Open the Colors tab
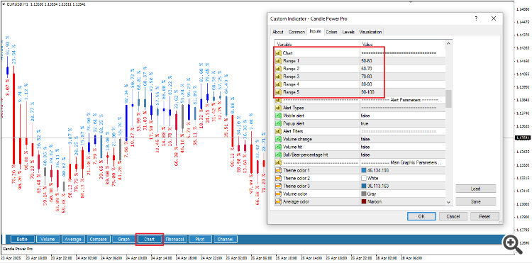Screen dimensions: 532x263 [x=331, y=32]
